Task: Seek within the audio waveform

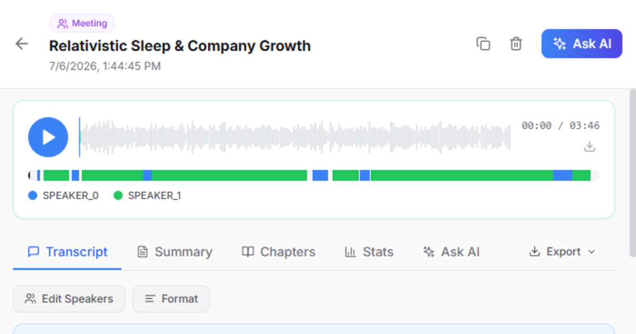Action: 295,137
